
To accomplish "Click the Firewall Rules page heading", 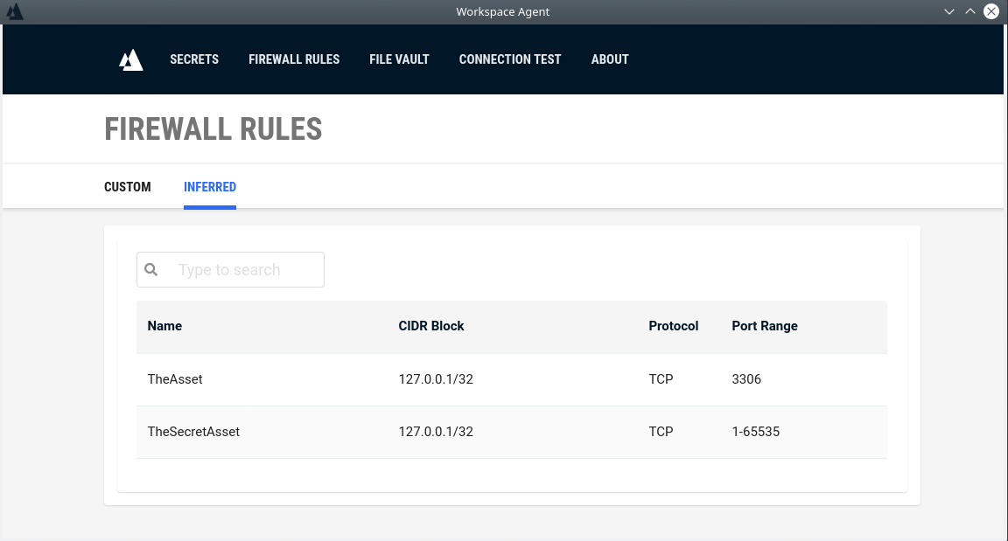I will pyautogui.click(x=213, y=129).
